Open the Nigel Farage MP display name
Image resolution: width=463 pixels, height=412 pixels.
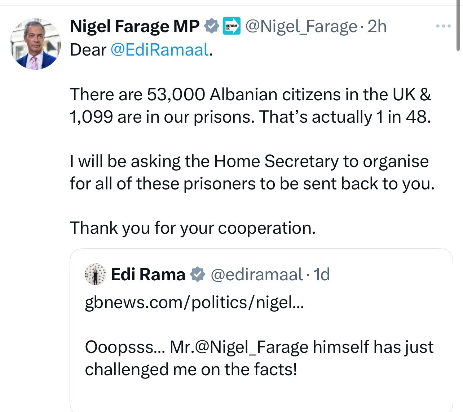click(135, 26)
